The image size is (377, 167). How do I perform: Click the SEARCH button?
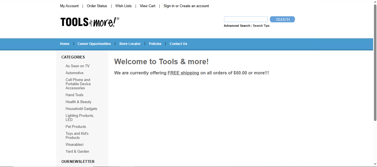(282, 19)
